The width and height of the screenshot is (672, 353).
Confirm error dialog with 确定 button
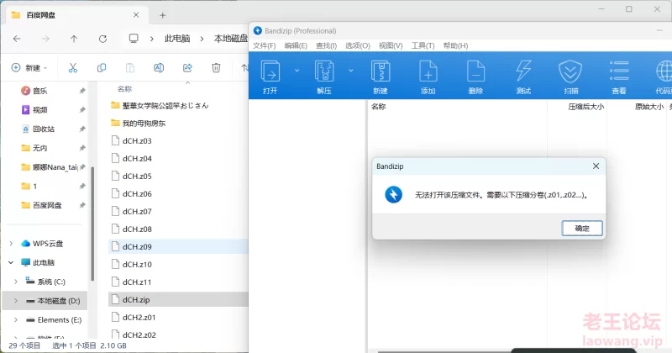(x=582, y=228)
